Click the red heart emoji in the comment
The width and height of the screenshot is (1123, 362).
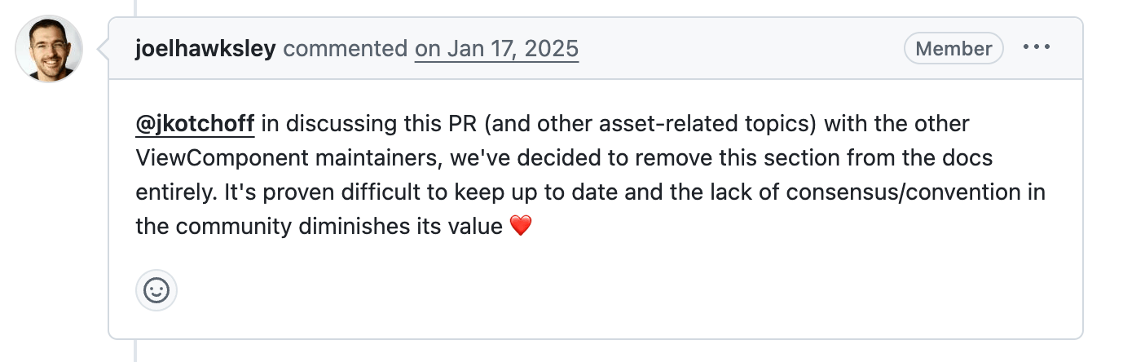(x=520, y=226)
